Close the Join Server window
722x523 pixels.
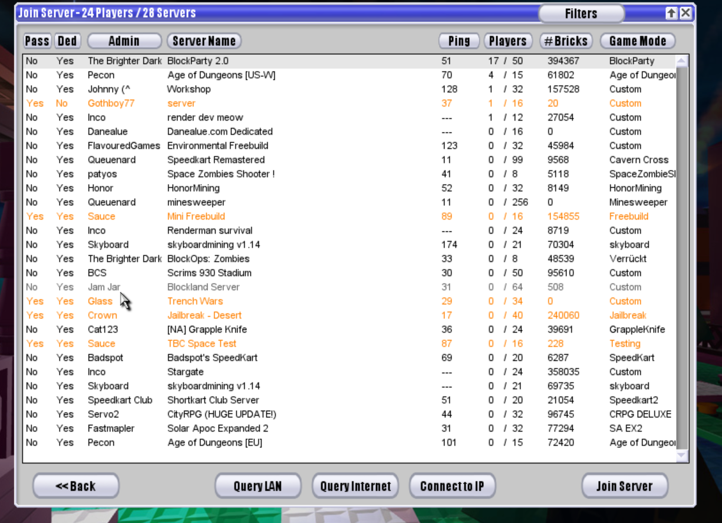click(x=685, y=13)
